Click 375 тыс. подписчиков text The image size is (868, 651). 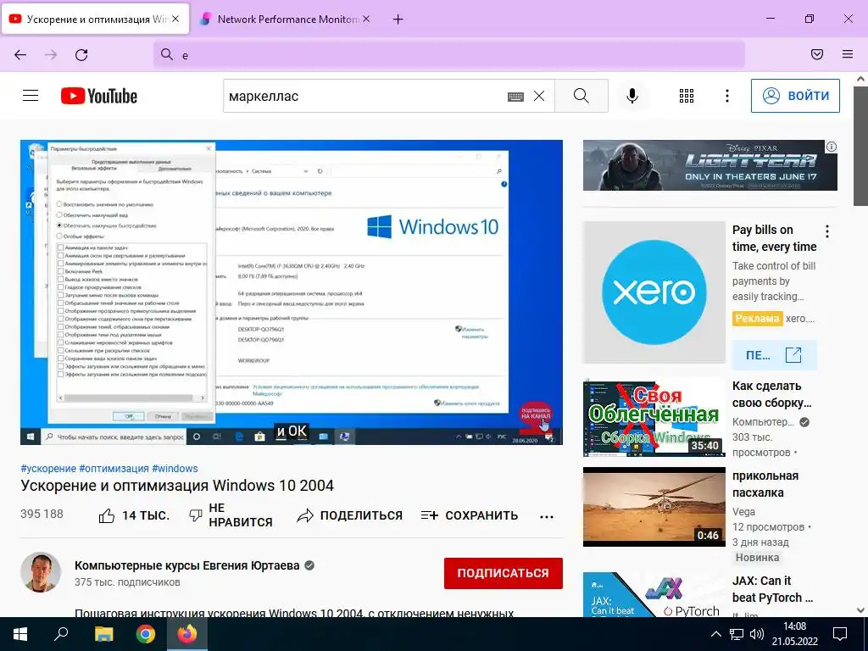coord(127,582)
